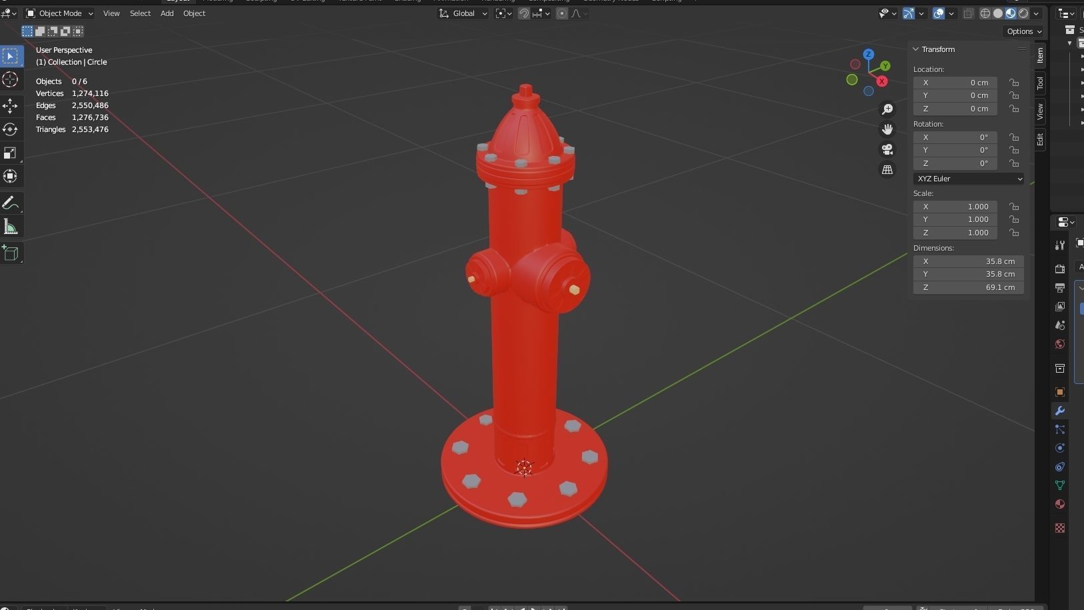The image size is (1084, 610).
Task: Switch to wireframe viewport shading
Action: click(985, 13)
